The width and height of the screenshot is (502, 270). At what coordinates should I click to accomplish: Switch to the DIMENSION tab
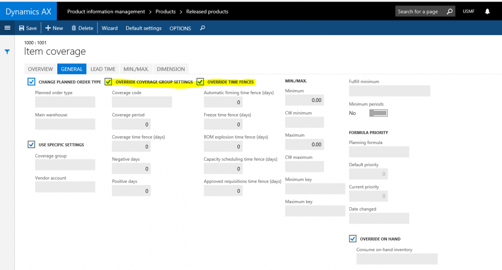[171, 69]
